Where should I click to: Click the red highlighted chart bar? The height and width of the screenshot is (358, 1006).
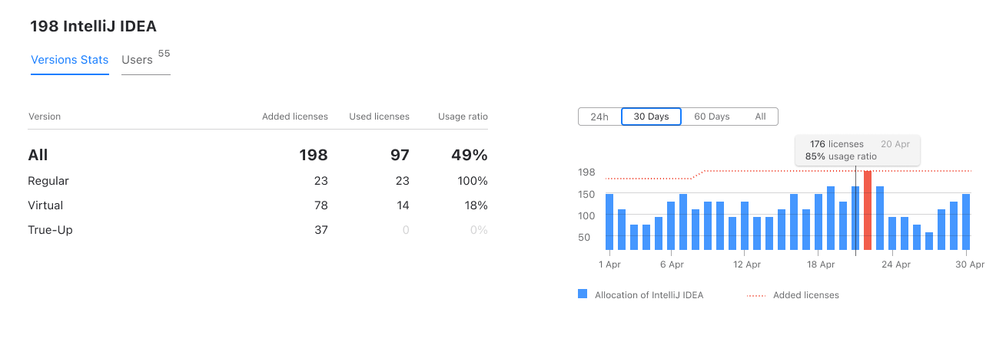click(868, 210)
